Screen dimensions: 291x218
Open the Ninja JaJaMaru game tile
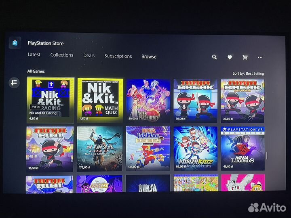(x=148, y=149)
